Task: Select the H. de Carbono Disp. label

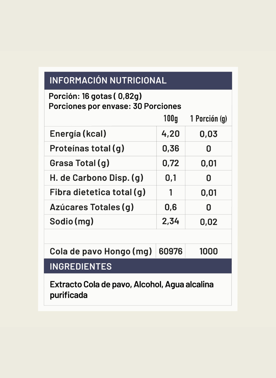Action: pyautogui.click(x=96, y=178)
